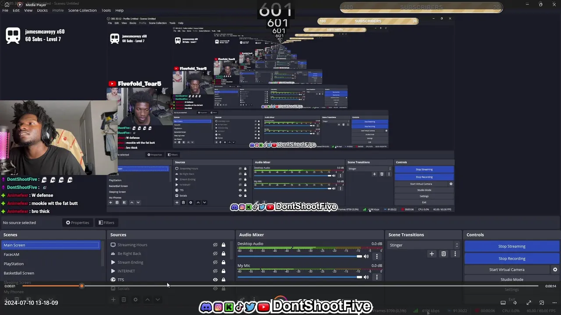Screen dimensions: 561x315
Task: Move the selected source up
Action: pyautogui.click(x=147, y=300)
